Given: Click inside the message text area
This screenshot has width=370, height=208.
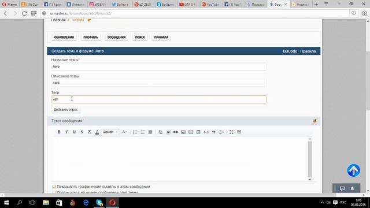Looking at the screenshot, I should click(x=180, y=159).
